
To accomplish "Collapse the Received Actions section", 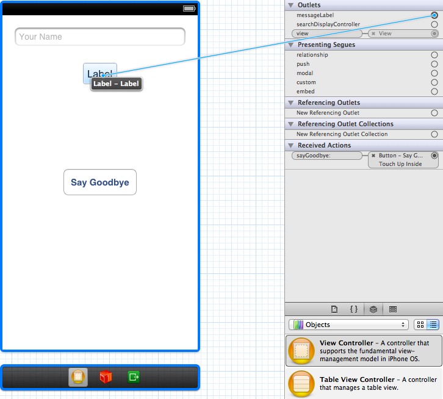I will click(290, 146).
